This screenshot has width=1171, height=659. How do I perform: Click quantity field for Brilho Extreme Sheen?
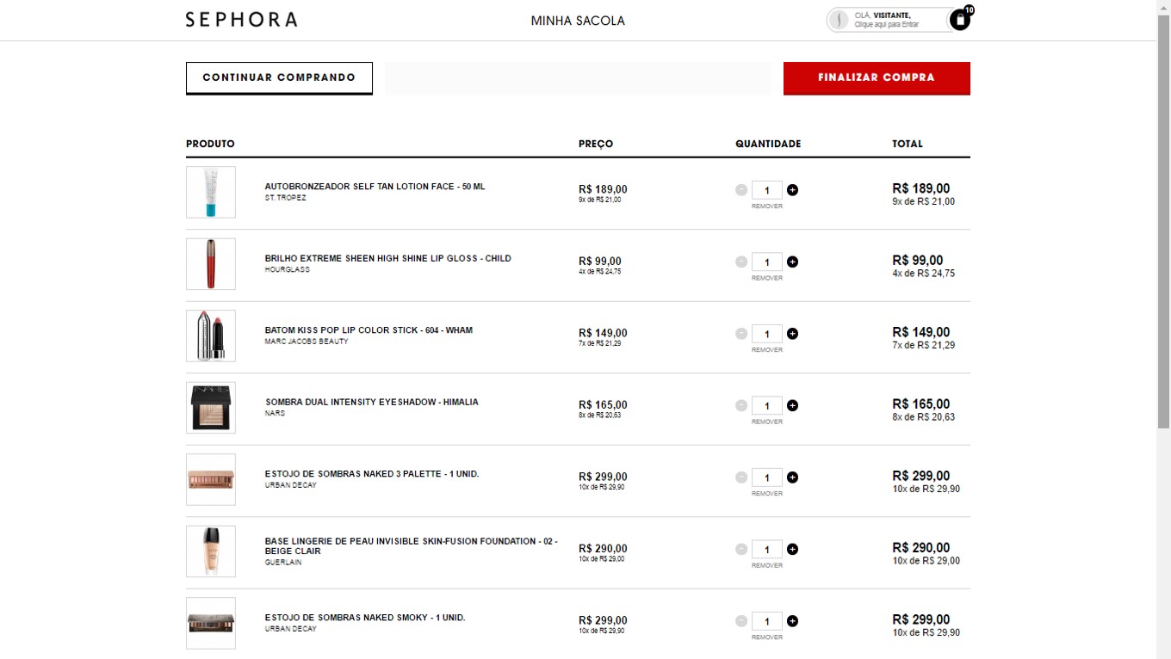pos(767,262)
